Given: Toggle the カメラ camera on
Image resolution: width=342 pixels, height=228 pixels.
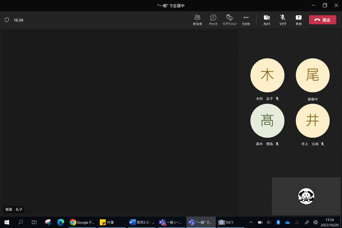Looking at the screenshot, I should pyautogui.click(x=267, y=20).
